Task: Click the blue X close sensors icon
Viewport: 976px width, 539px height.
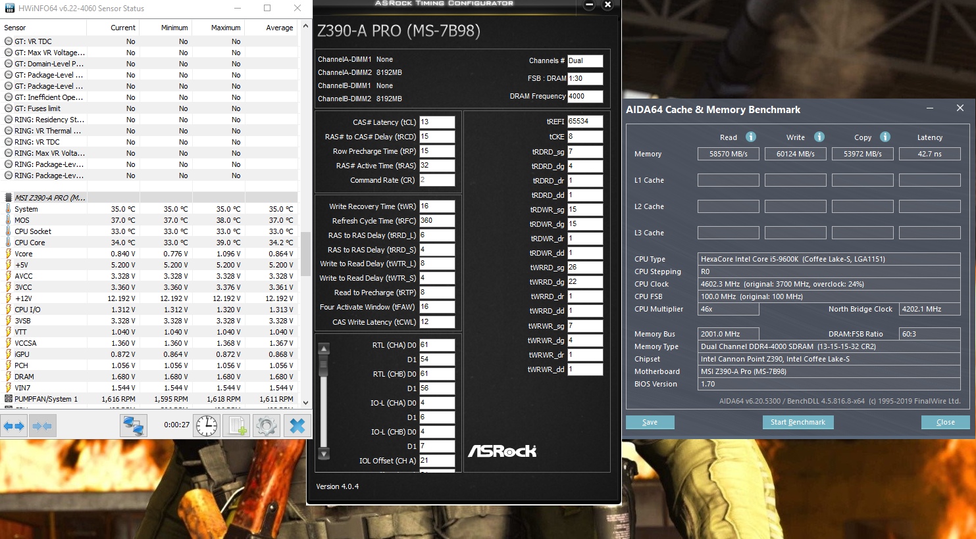Action: (x=297, y=426)
